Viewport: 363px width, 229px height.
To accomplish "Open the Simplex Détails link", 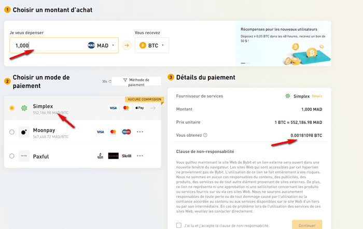I will [x=317, y=96].
